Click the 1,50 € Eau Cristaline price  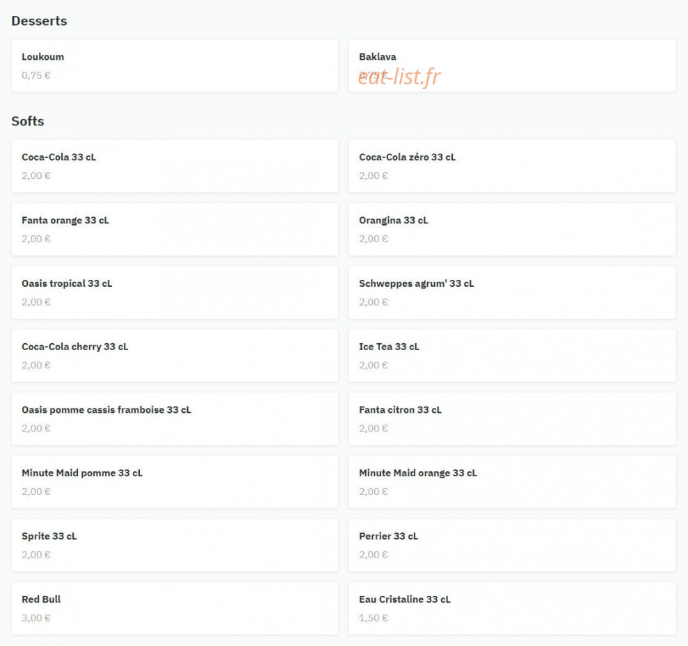click(x=374, y=618)
